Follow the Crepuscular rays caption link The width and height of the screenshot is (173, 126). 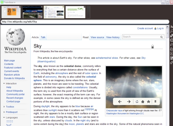coord(114,110)
